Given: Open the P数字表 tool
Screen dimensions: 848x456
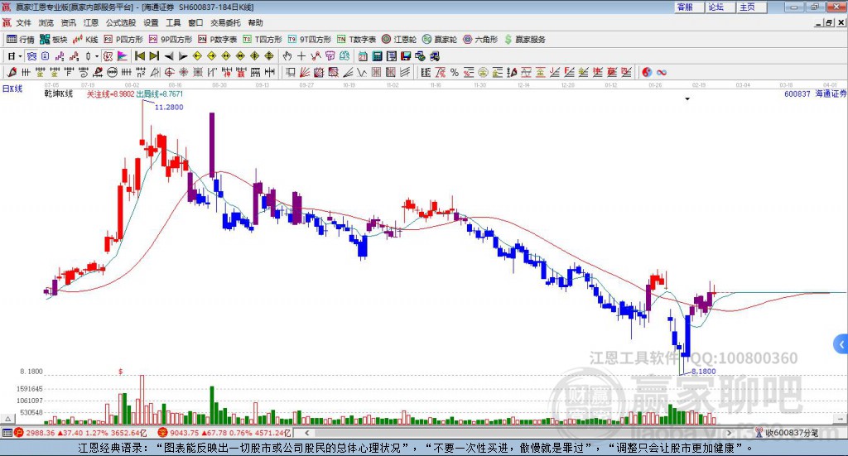Looking at the screenshot, I should tap(218, 40).
